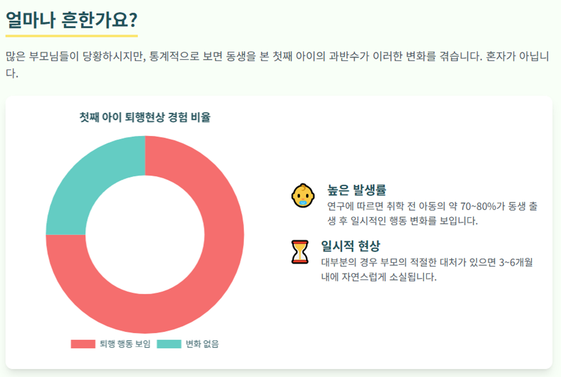The image size is (561, 377).
Task: Click the '얼마나 흔한가요?' page heading
Action: pos(71,20)
